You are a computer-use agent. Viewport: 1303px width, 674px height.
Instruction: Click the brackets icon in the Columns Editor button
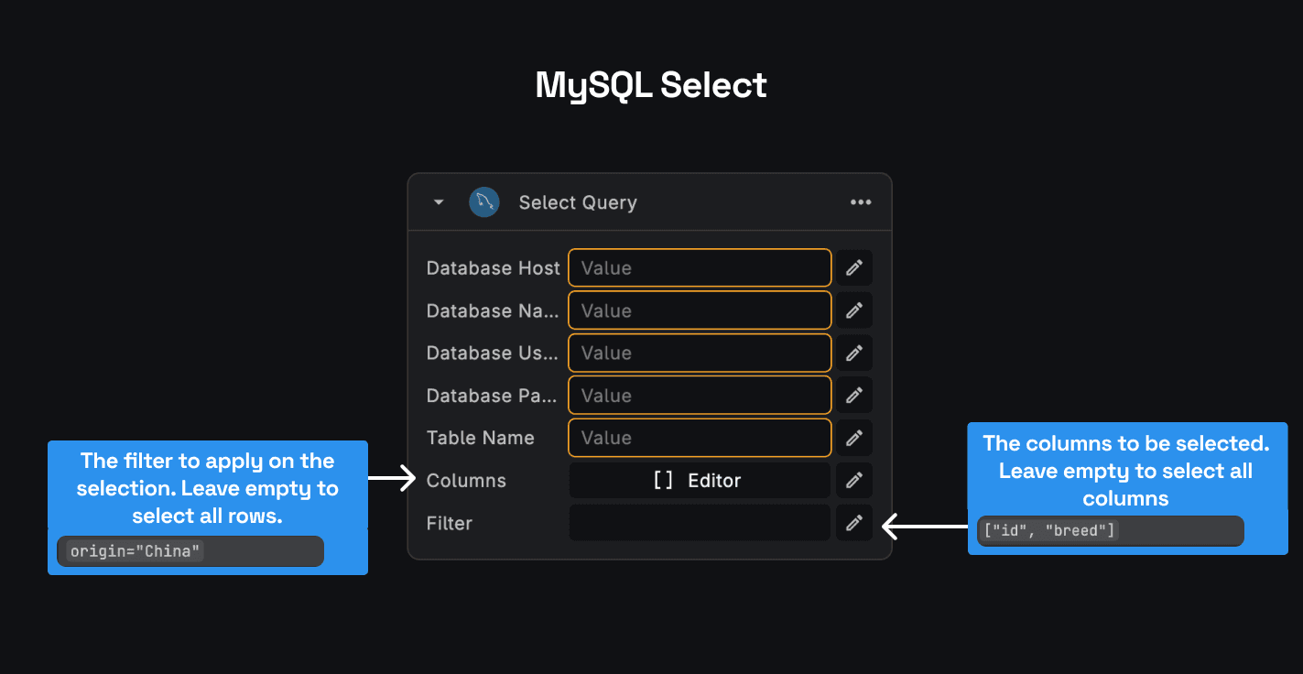coord(663,480)
